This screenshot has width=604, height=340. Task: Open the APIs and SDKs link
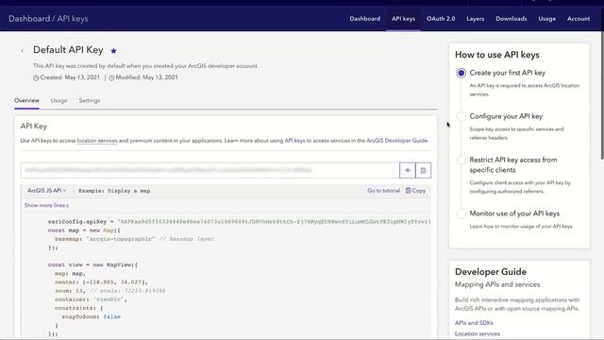[x=474, y=323]
